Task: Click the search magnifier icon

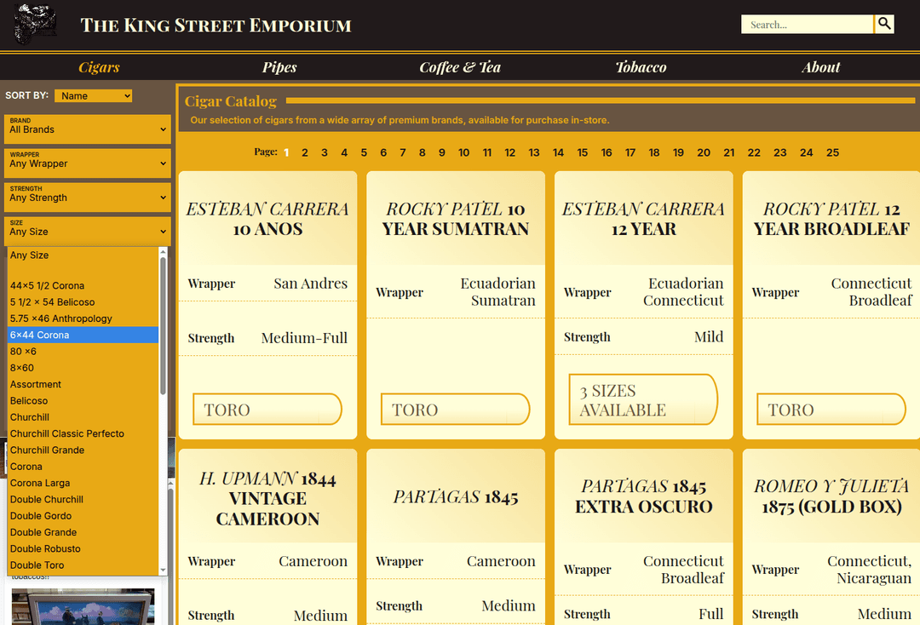Action: coord(884,24)
